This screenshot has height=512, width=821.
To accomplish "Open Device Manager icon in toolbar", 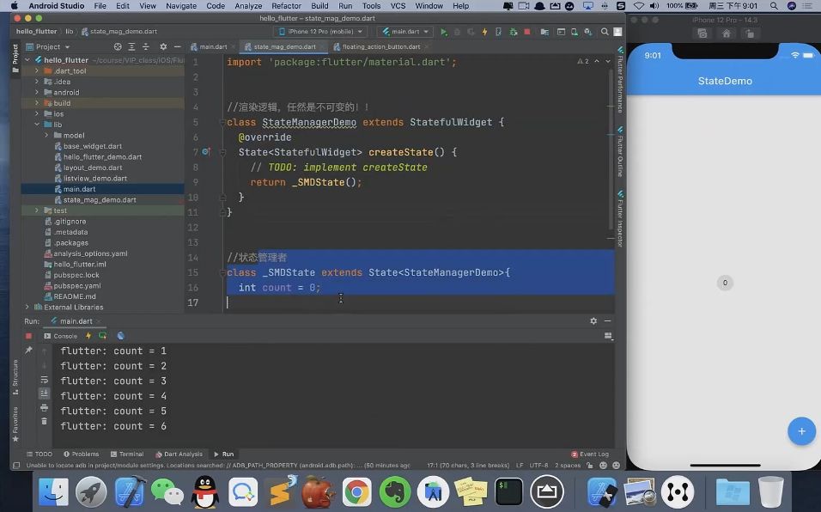I will point(575,32).
